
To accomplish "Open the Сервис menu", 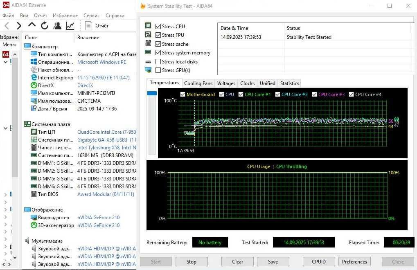I will point(92,16).
